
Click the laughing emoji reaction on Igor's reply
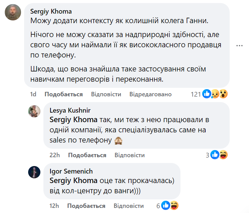(174, 206)
